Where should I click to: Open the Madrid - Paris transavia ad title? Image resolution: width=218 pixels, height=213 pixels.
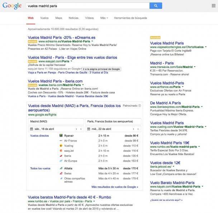[x=162, y=63]
